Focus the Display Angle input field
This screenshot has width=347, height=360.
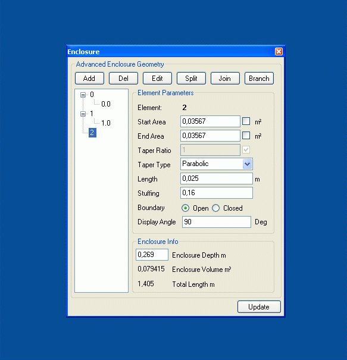click(x=216, y=222)
